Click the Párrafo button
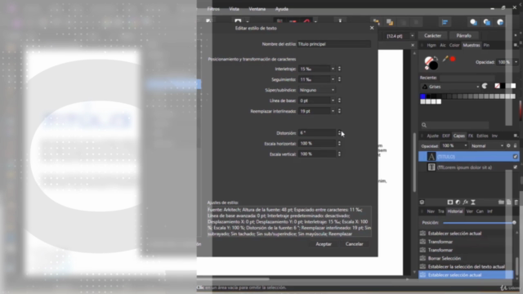Viewport: 523px width, 294px height. (463, 36)
